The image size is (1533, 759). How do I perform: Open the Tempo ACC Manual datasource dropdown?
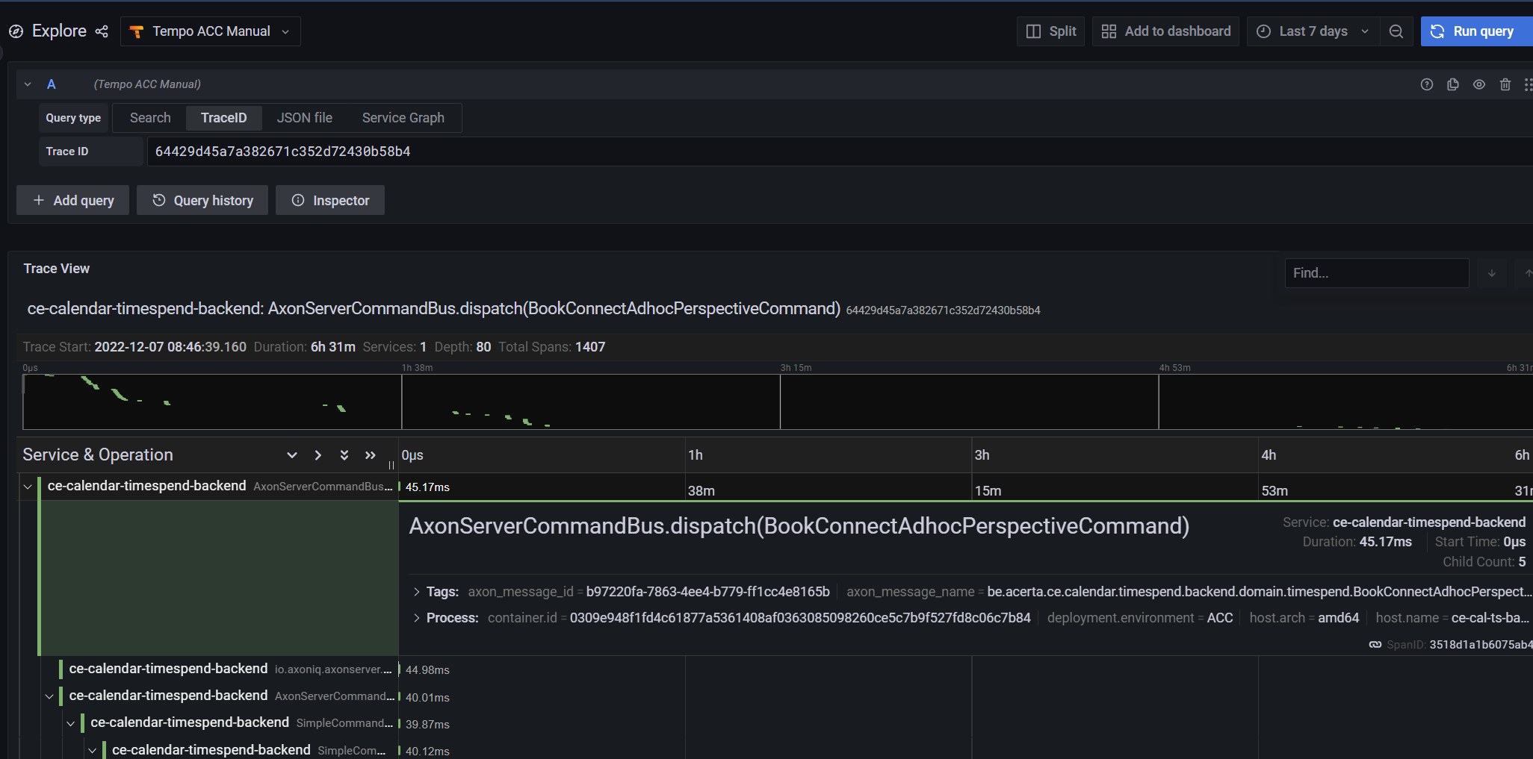[x=211, y=31]
